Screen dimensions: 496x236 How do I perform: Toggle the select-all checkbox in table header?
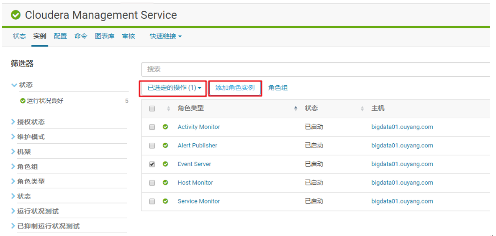pyautogui.click(x=152, y=109)
